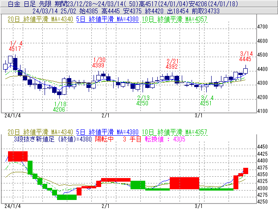The width and height of the screenshot is (278, 212).
Task: Click the 2/13 4250 low price label
Action: tap(143, 100)
